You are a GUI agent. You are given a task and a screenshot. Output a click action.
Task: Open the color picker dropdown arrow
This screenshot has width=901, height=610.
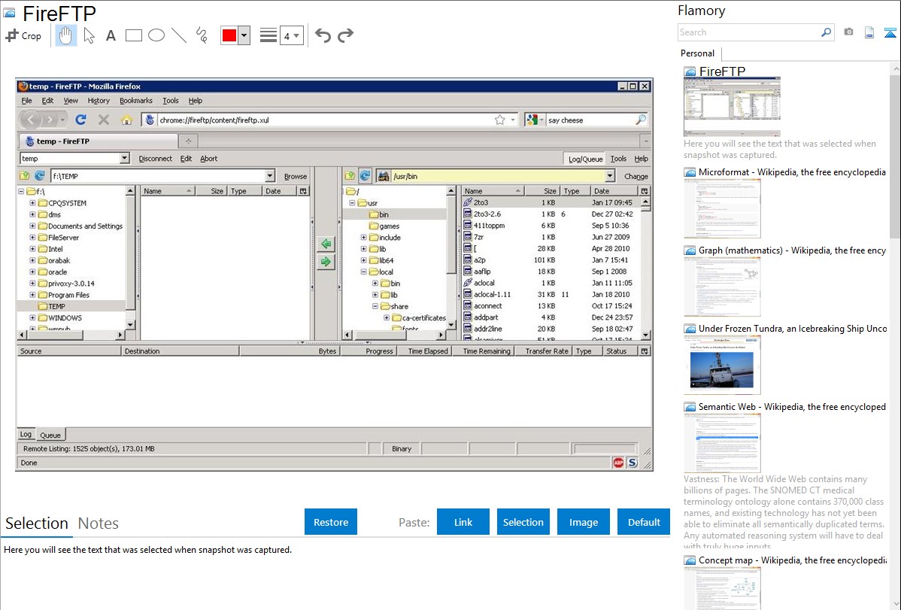pyautogui.click(x=244, y=35)
